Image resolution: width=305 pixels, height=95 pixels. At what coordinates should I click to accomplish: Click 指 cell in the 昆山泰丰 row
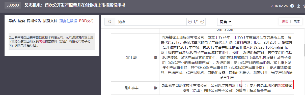pos(155,88)
